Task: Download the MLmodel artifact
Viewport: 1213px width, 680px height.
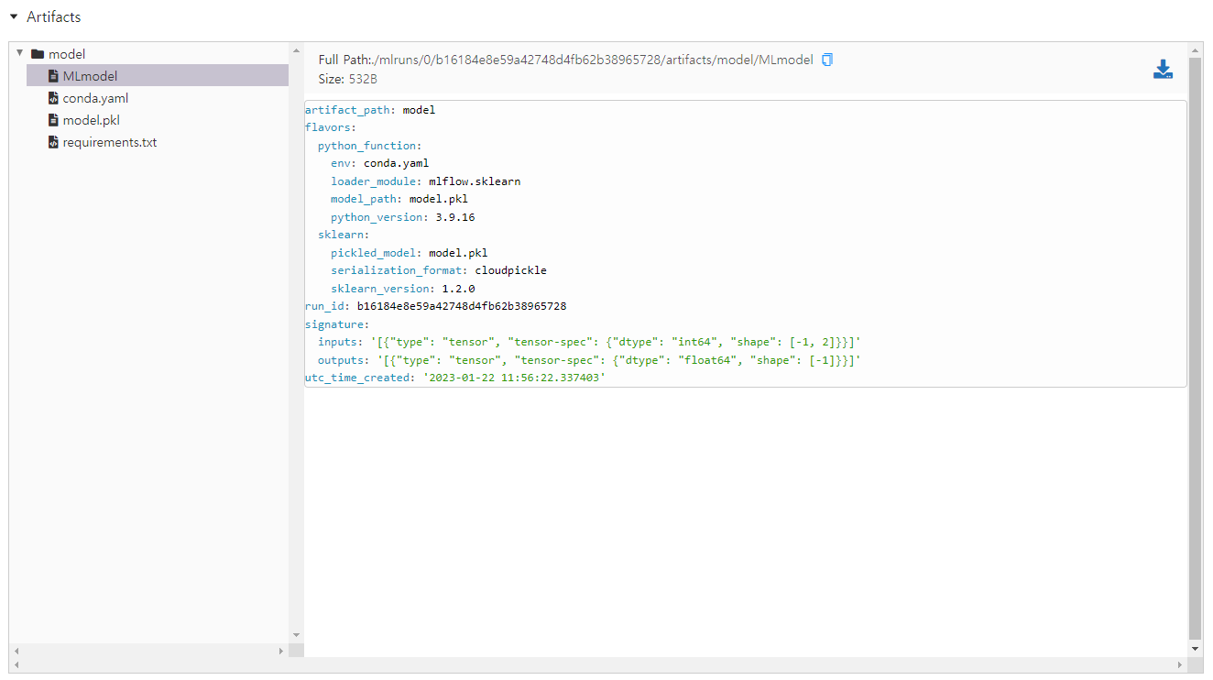Action: 1163,70
